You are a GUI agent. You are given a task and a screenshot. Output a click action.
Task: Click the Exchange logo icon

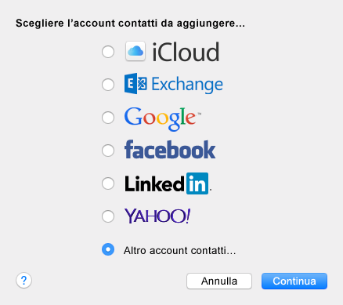click(135, 84)
